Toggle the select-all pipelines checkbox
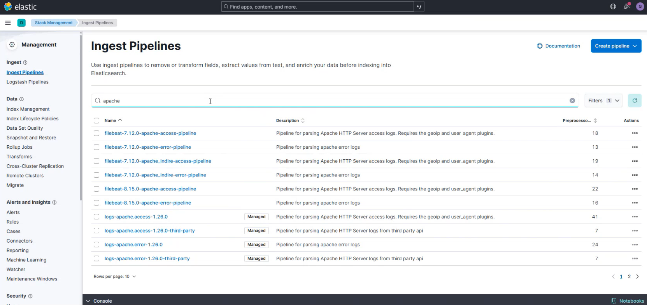Viewport: 647px width, 305px height. point(96,121)
